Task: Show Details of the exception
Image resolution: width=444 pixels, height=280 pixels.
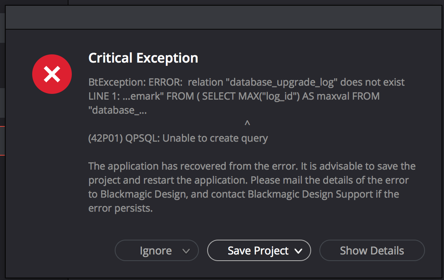Action: (372, 250)
